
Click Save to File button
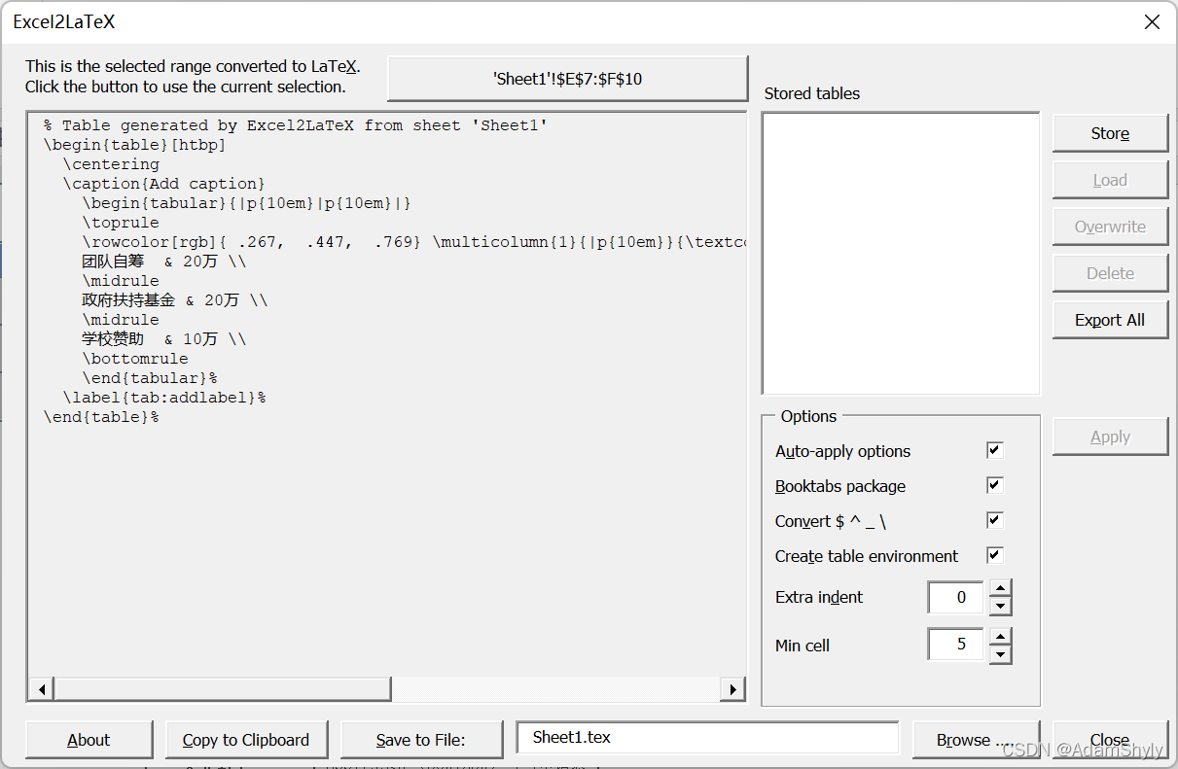(x=421, y=740)
